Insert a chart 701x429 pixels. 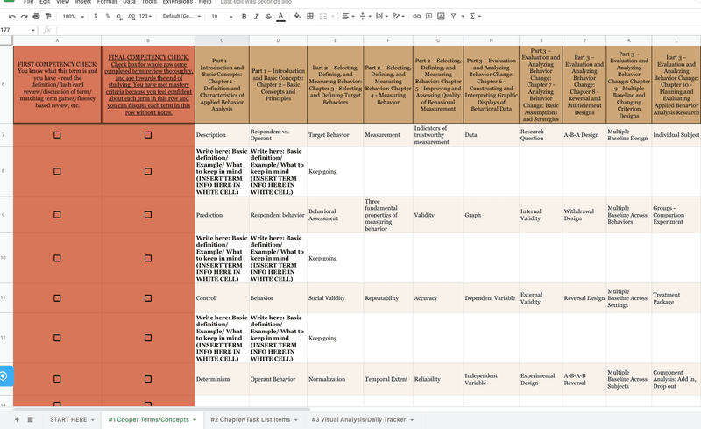(441, 16)
